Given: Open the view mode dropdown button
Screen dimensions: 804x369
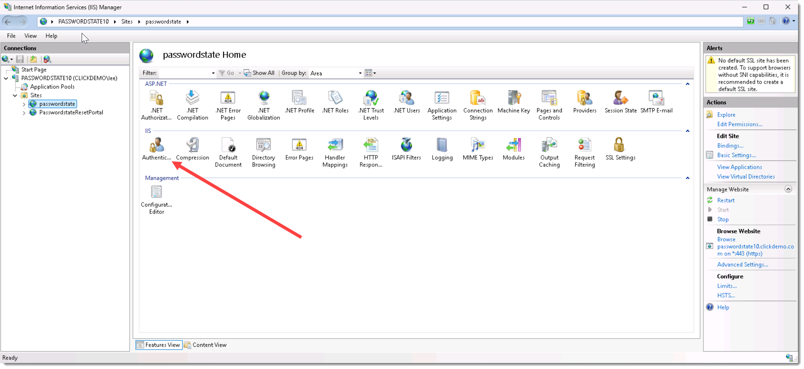Looking at the screenshot, I should point(370,73).
